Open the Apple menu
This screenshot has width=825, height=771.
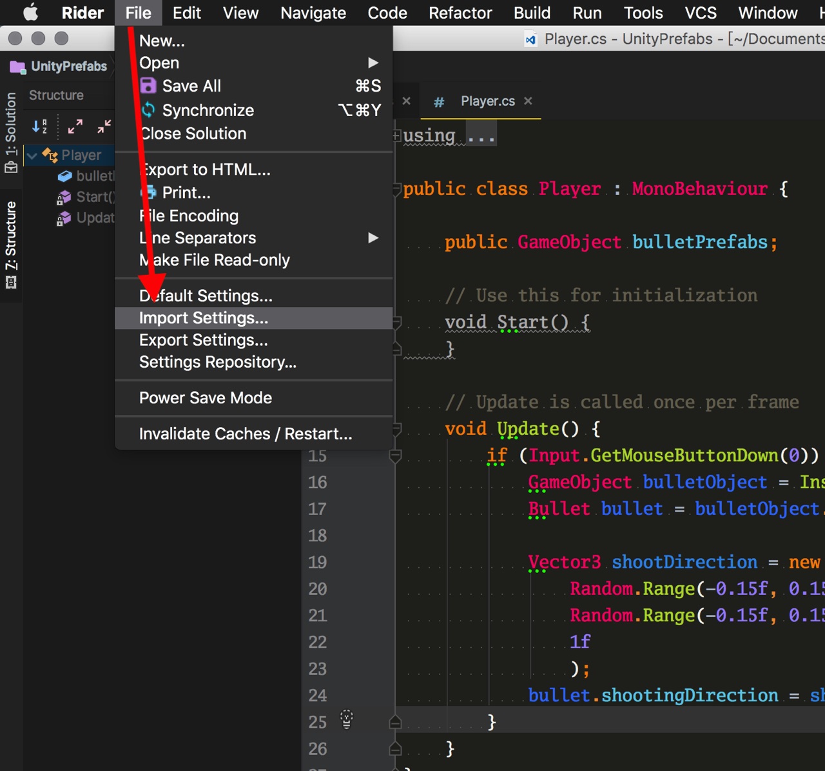[30, 13]
